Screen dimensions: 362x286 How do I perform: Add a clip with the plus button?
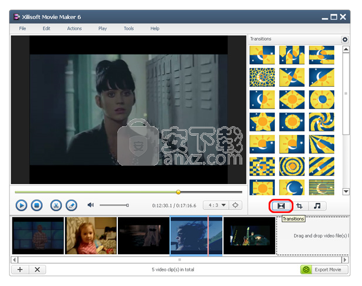[20, 269]
